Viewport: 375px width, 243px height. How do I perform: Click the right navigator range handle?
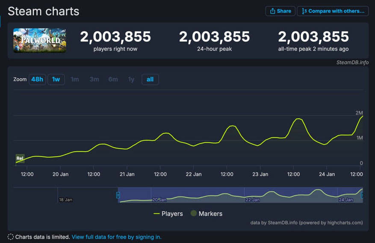pos(362,195)
